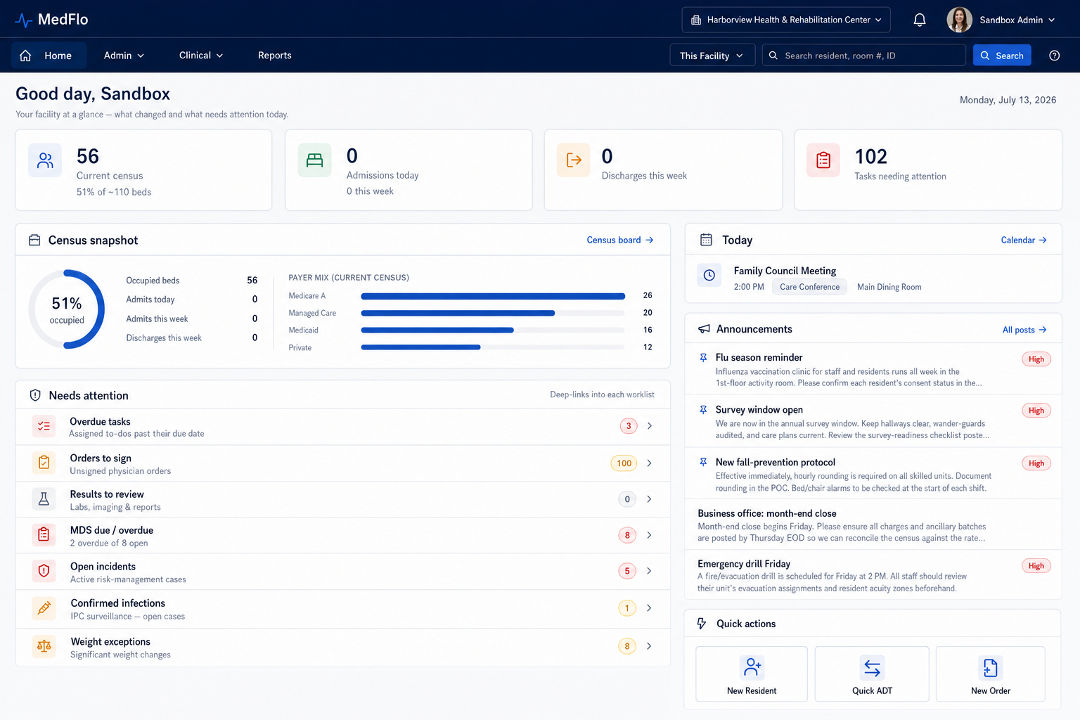Click the New Resident quick action
The image size is (1080, 720).
752,674
